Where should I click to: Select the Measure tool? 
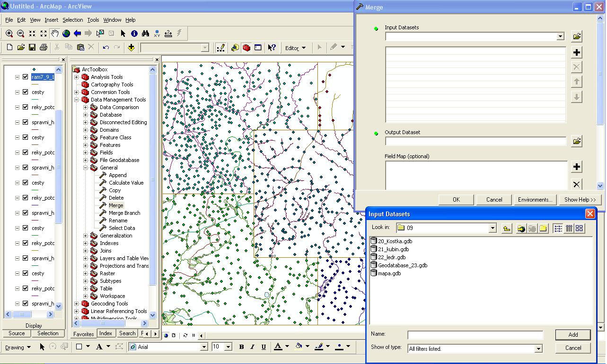click(x=168, y=34)
